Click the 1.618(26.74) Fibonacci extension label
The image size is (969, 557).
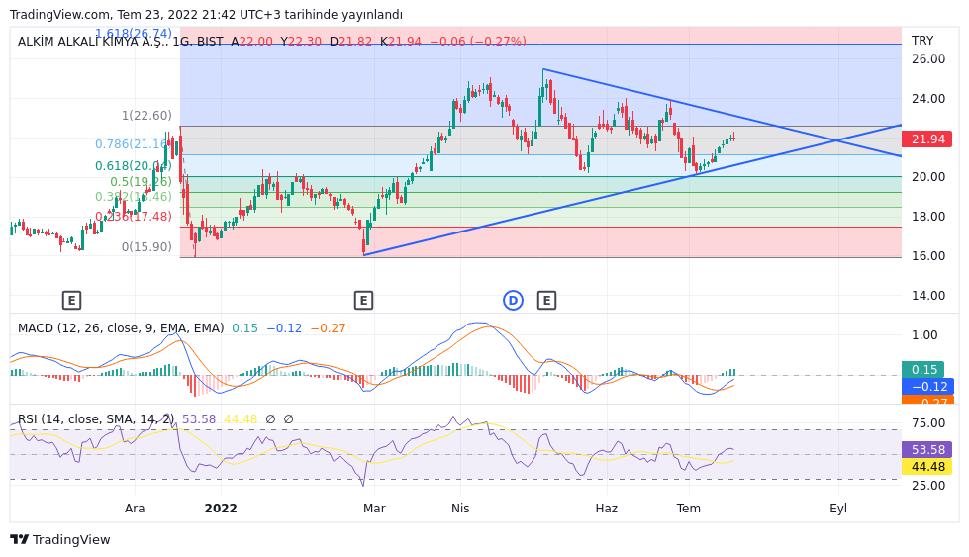[134, 33]
